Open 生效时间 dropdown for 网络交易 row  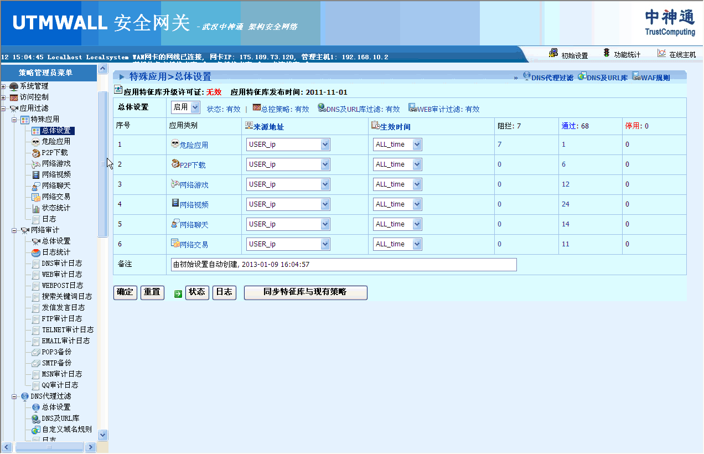[x=417, y=244]
